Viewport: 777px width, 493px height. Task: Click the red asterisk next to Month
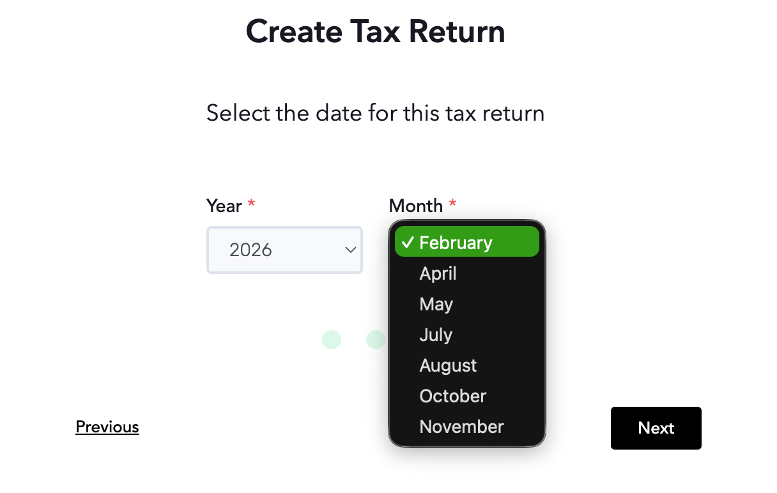452,204
